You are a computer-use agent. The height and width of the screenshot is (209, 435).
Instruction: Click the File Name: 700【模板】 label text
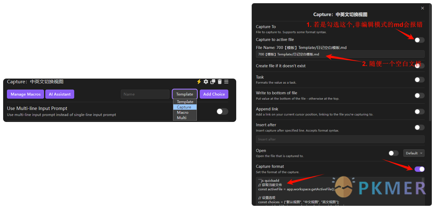[301, 48]
